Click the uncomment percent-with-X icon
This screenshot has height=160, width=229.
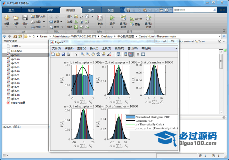tap(81, 22)
